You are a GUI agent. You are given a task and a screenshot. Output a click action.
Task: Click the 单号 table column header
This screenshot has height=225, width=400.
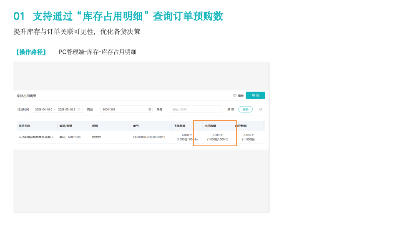(x=136, y=126)
